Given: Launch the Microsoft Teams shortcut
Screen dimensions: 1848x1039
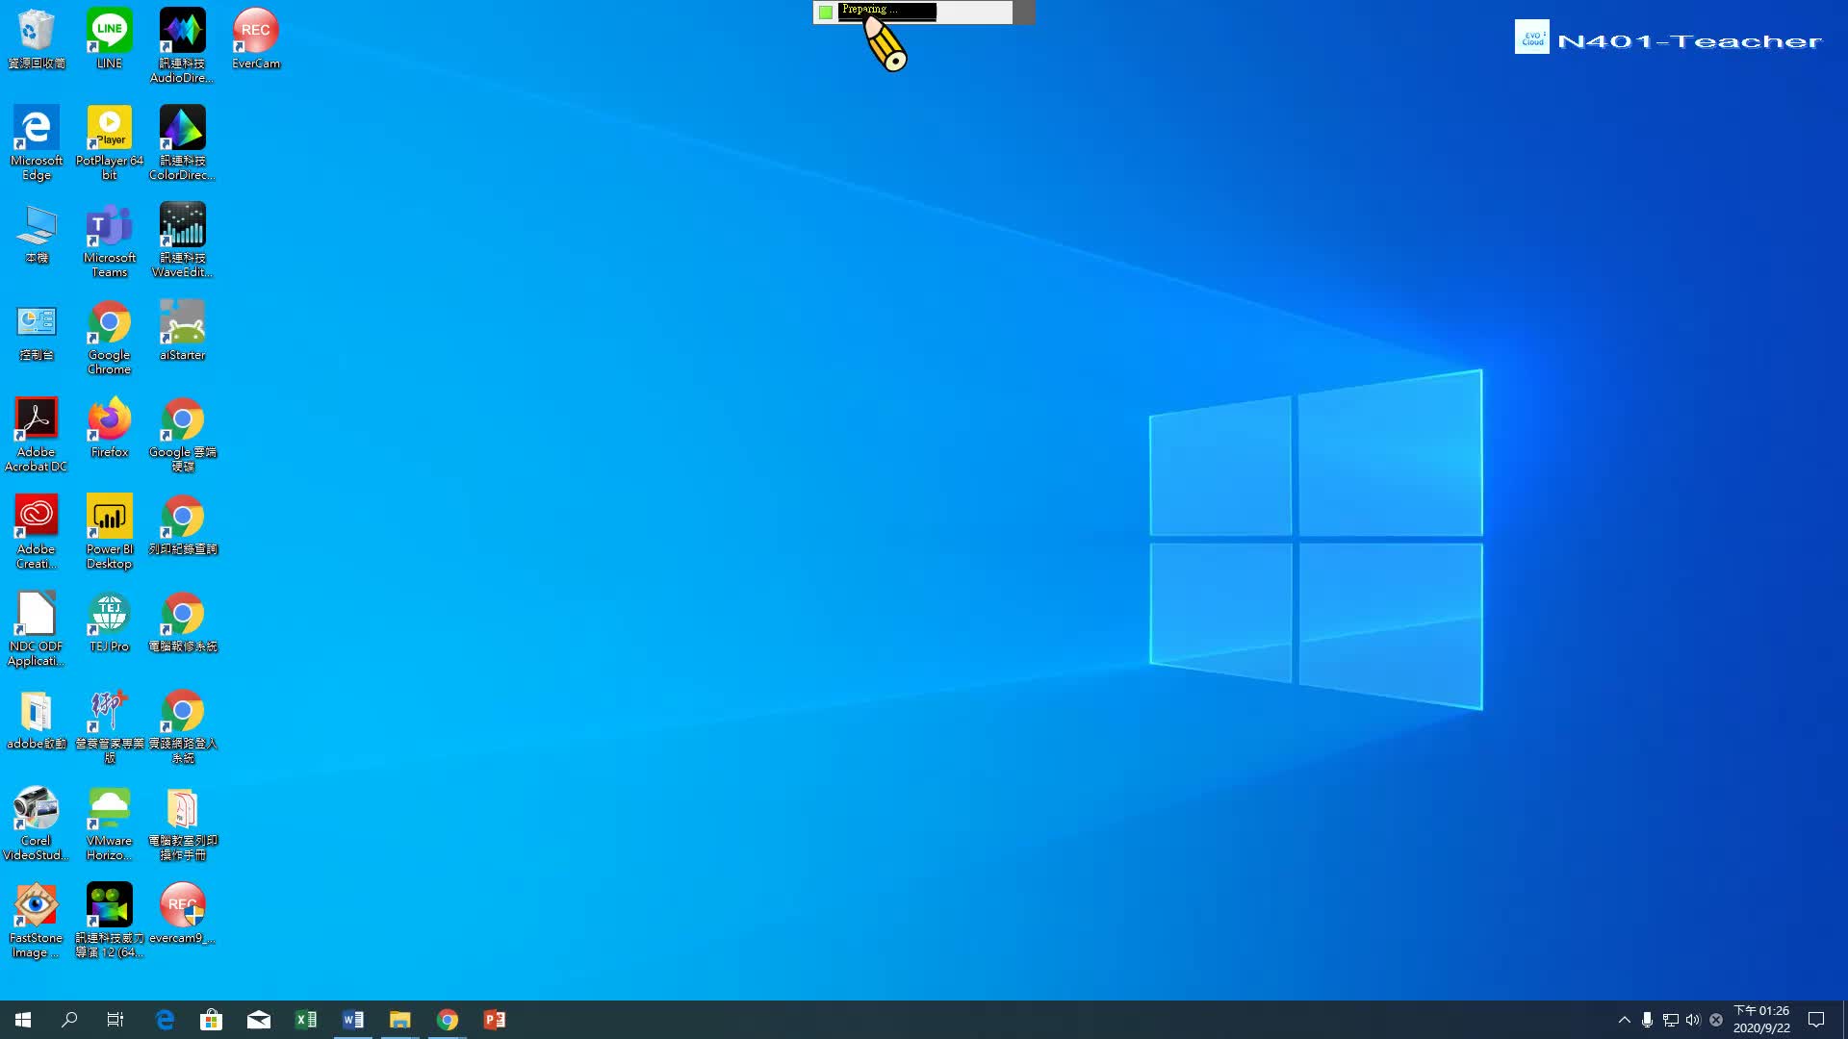Looking at the screenshot, I should 109,240.
